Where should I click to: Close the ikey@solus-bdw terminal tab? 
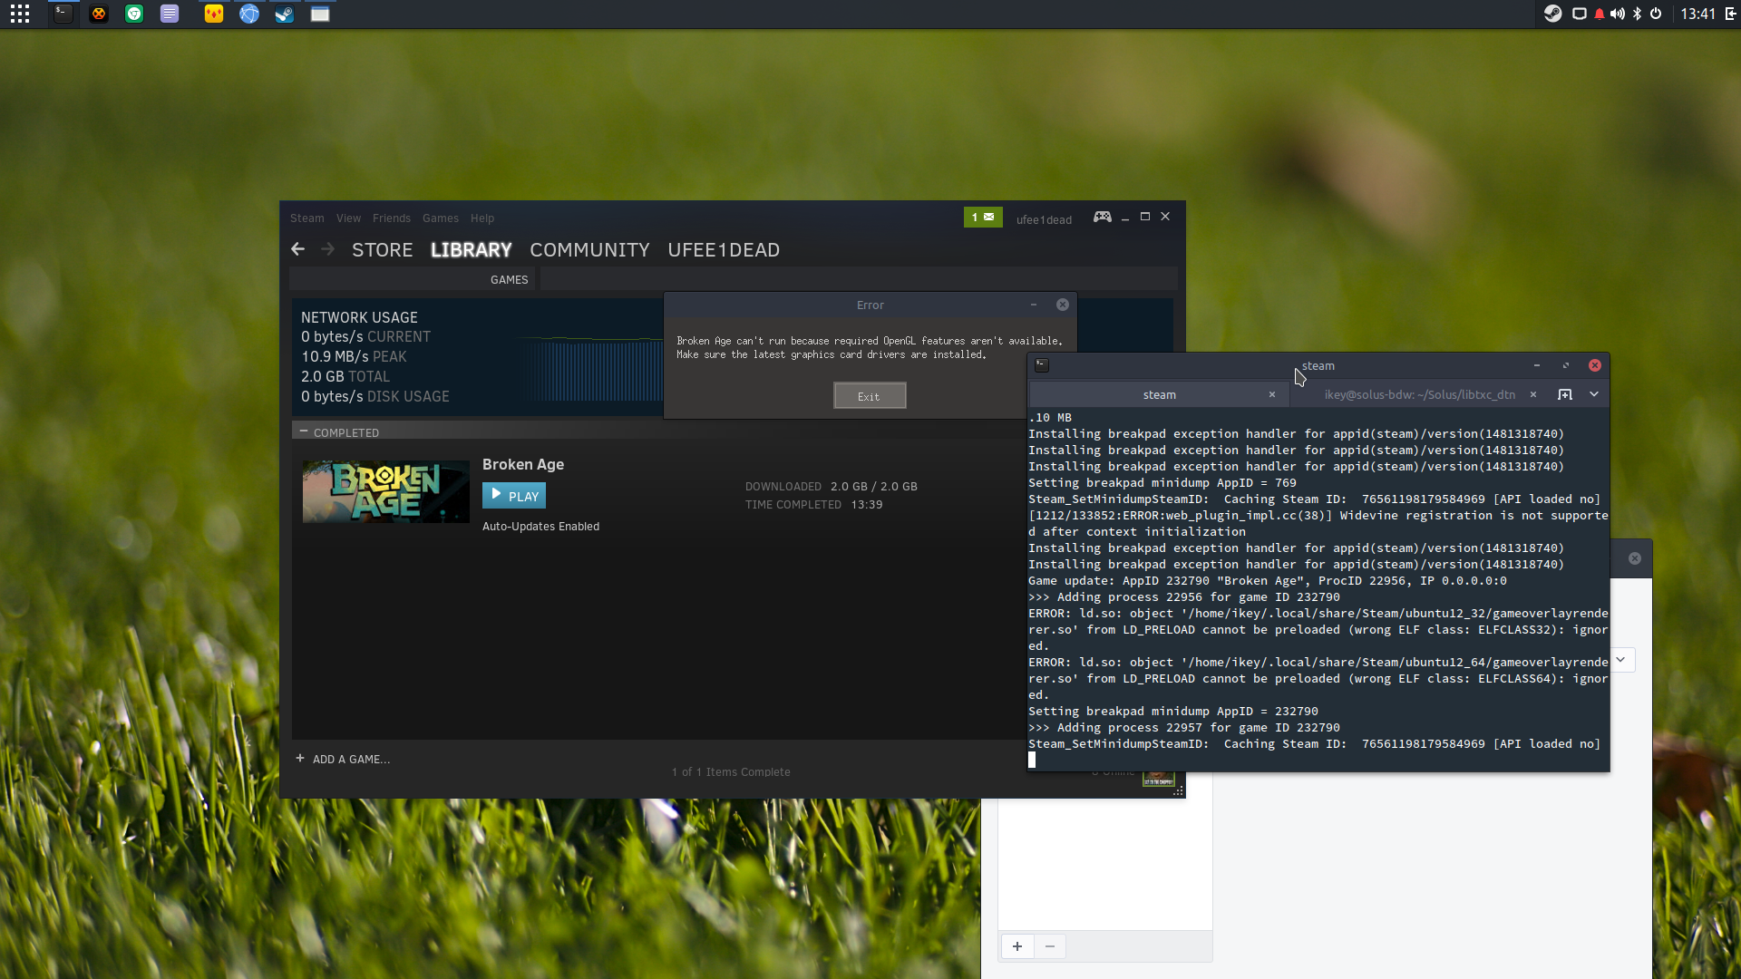point(1533,394)
